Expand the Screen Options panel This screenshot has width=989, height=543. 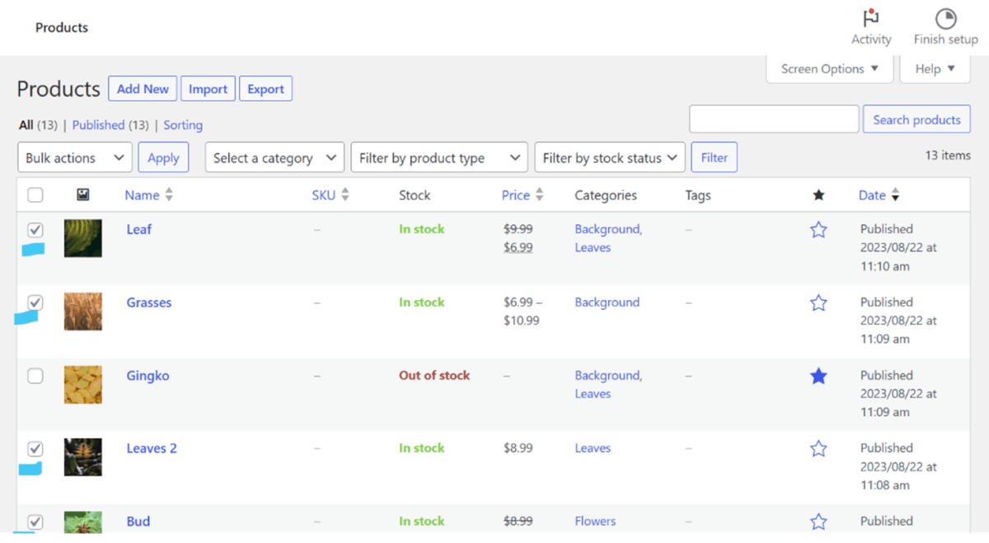coord(827,69)
